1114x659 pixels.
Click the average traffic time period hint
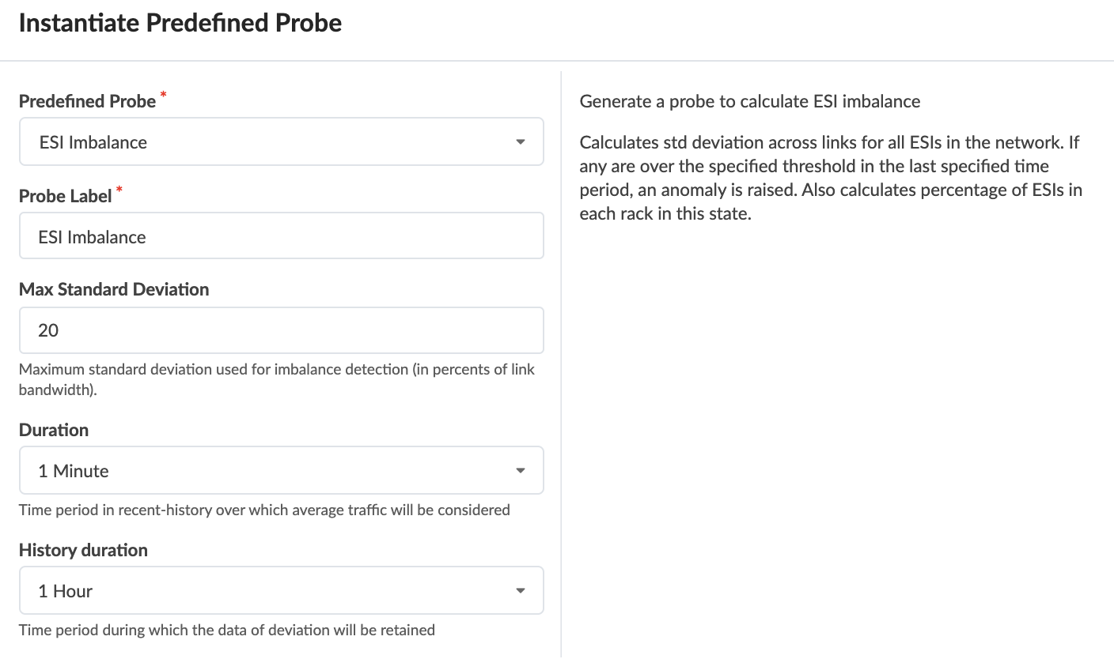[x=264, y=510]
